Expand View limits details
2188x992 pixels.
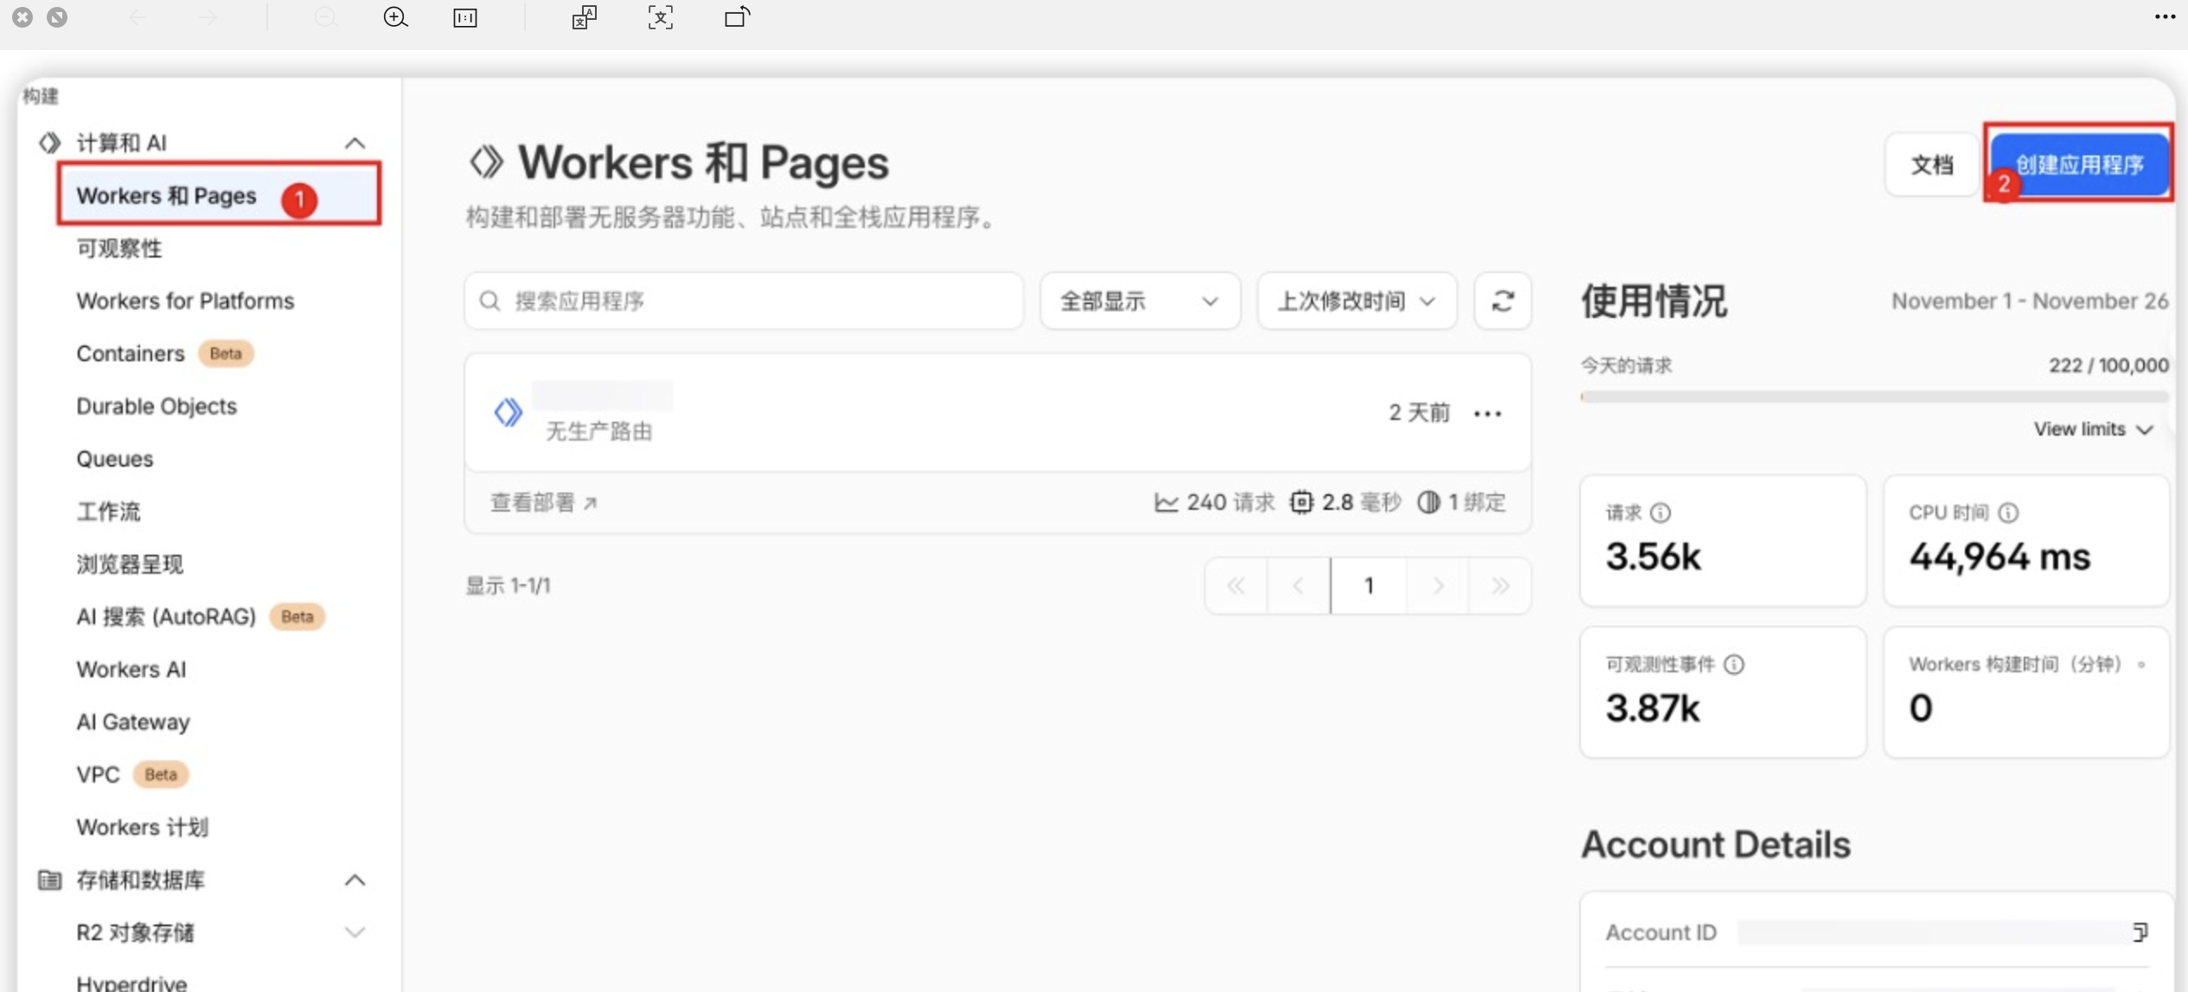2093,429
